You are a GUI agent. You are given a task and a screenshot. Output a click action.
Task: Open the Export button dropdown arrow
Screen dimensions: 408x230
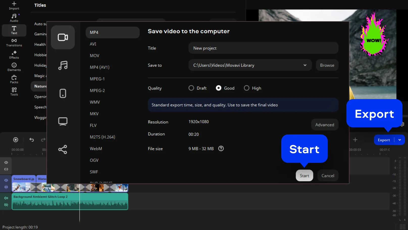tap(400, 140)
